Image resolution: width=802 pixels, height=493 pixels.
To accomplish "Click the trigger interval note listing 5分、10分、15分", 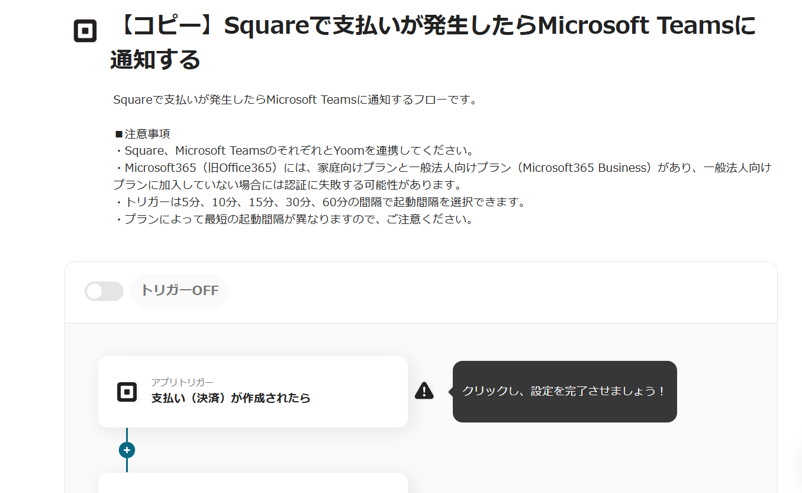I will tap(320, 202).
